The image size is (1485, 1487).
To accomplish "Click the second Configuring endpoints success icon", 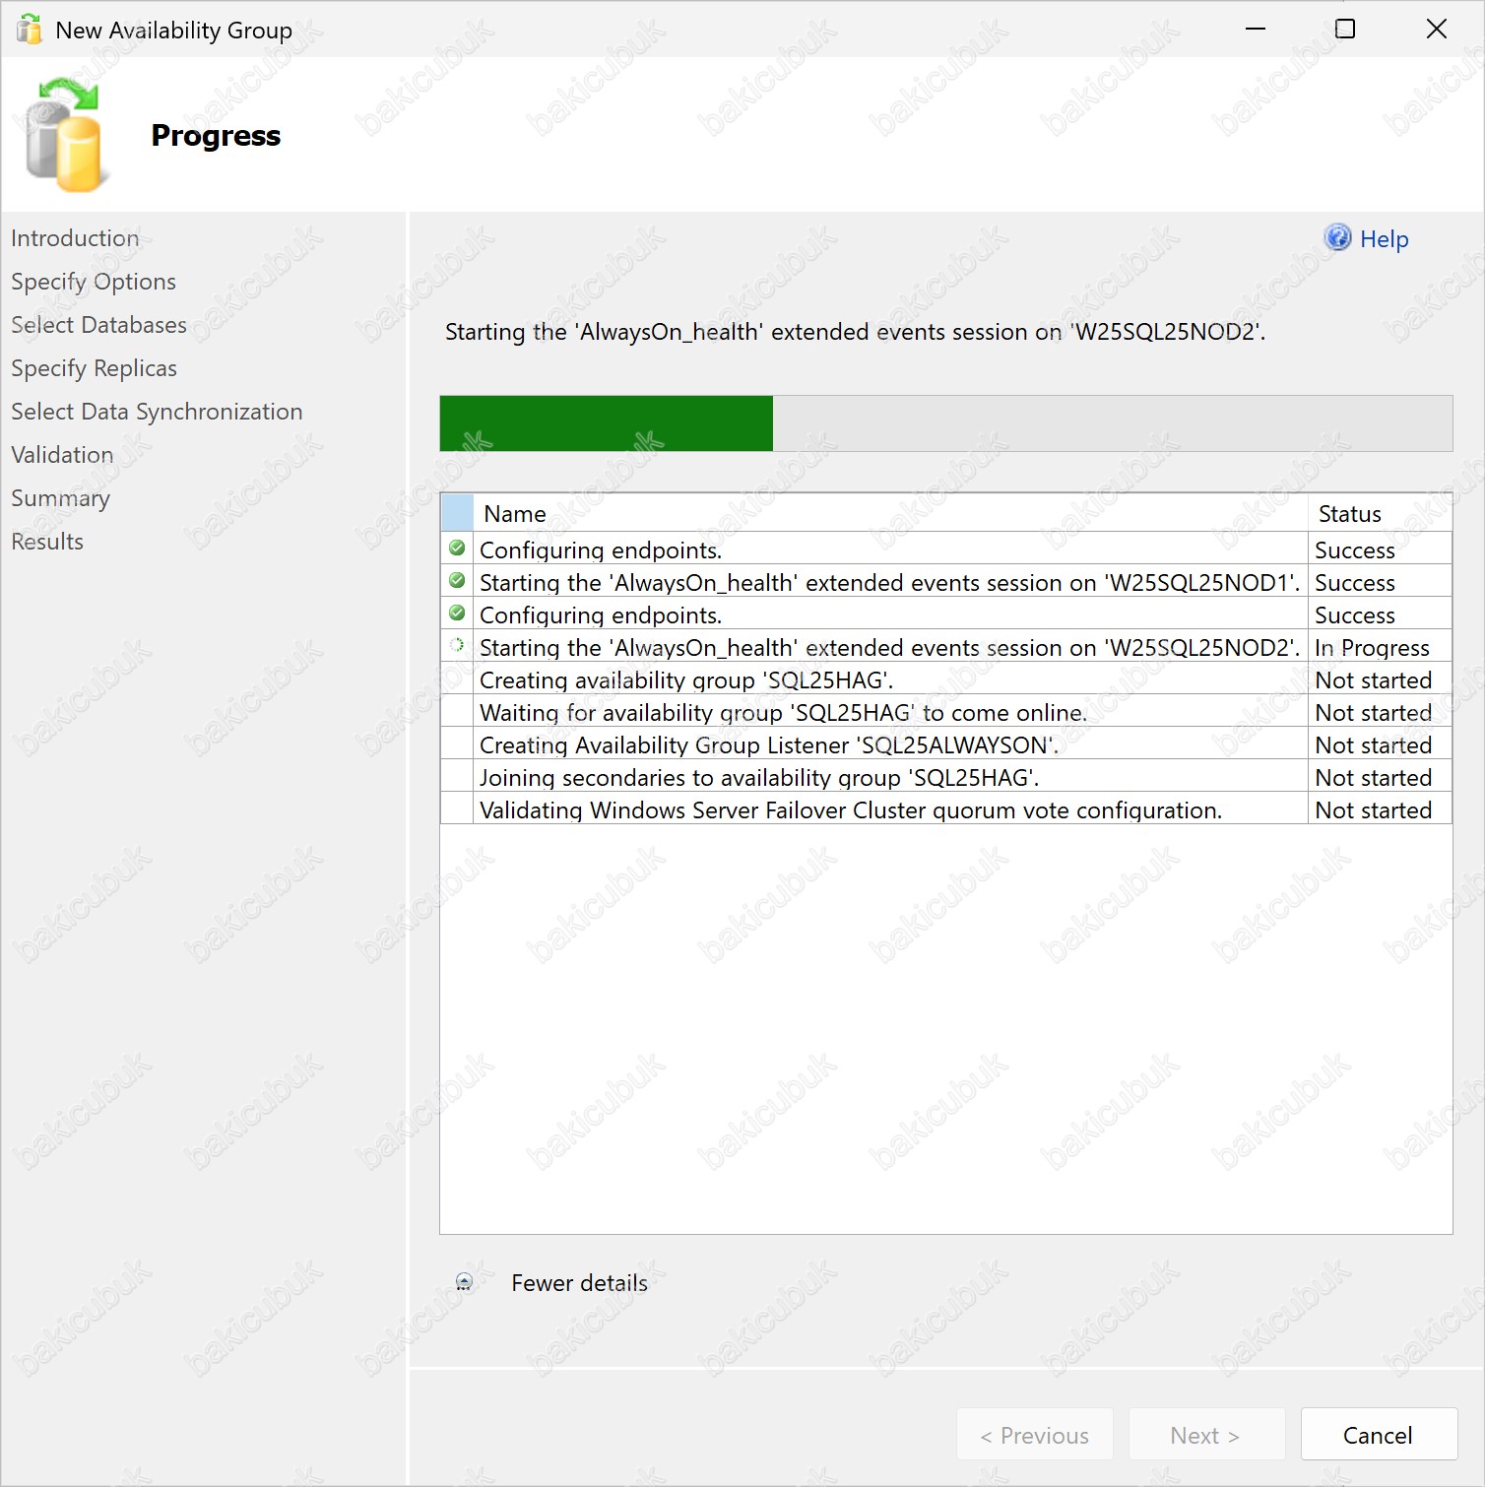I will [x=457, y=614].
